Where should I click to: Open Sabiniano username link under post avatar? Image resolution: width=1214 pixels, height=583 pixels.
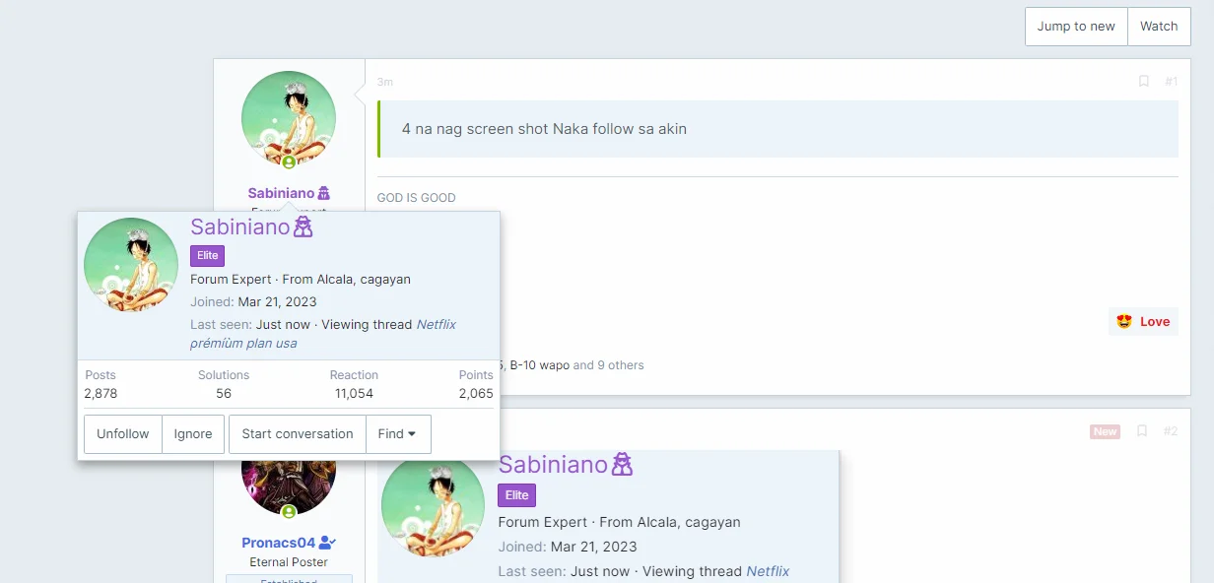tap(281, 193)
